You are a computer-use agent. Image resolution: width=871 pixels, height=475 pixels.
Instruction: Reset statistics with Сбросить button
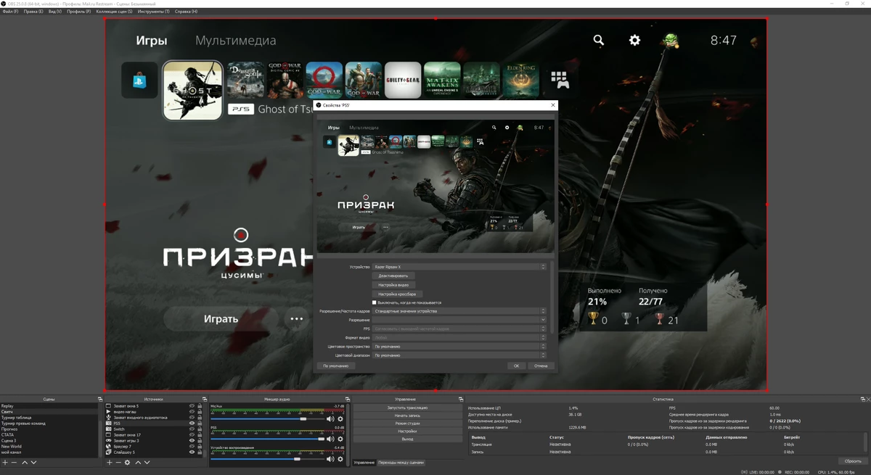(852, 461)
